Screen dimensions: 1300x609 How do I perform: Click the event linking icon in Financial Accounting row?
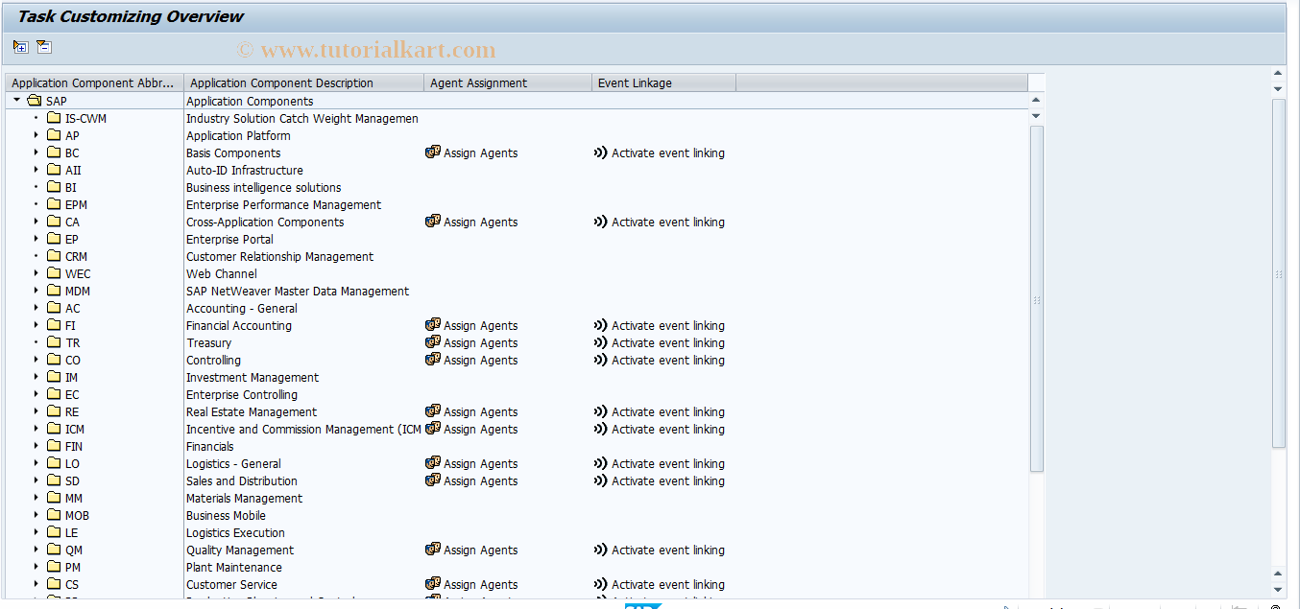tap(601, 325)
